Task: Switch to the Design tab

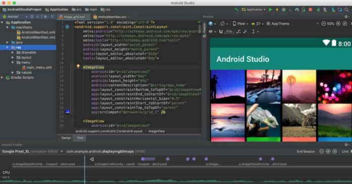Action: coord(66,138)
